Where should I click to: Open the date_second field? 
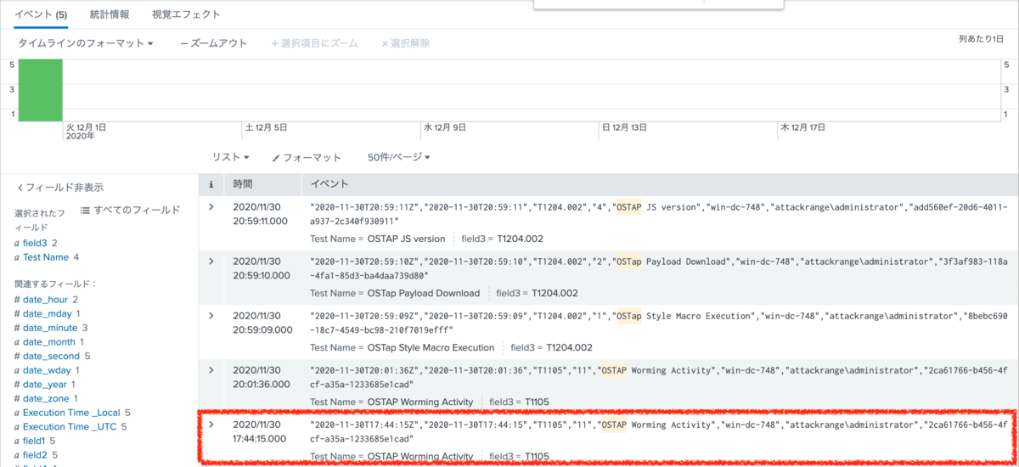pyautogui.click(x=52, y=357)
